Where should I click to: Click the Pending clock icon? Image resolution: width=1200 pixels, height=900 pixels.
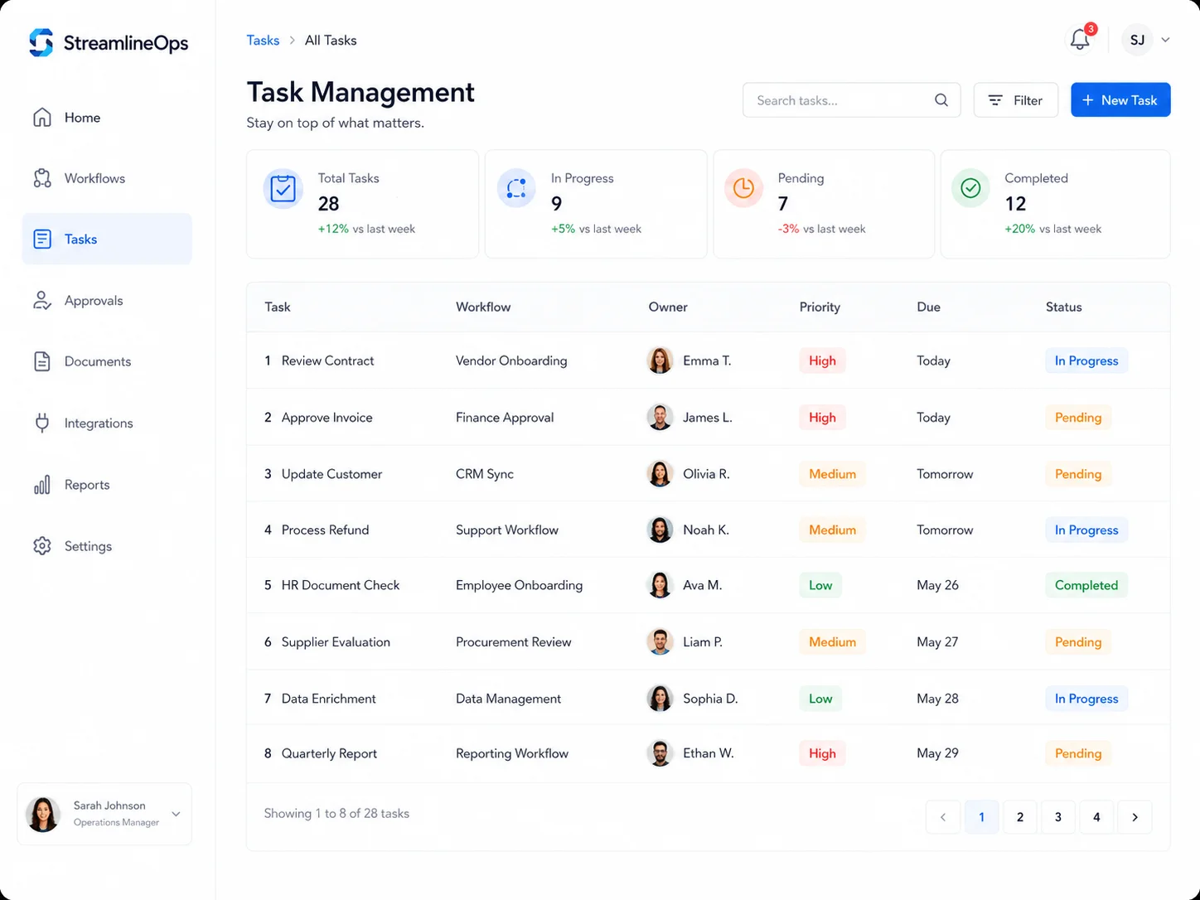743,188
